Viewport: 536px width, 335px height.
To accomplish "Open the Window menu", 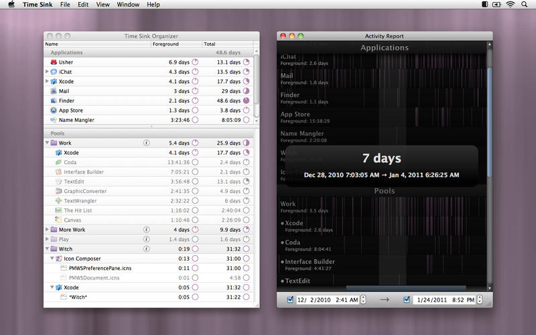I will (x=128, y=5).
